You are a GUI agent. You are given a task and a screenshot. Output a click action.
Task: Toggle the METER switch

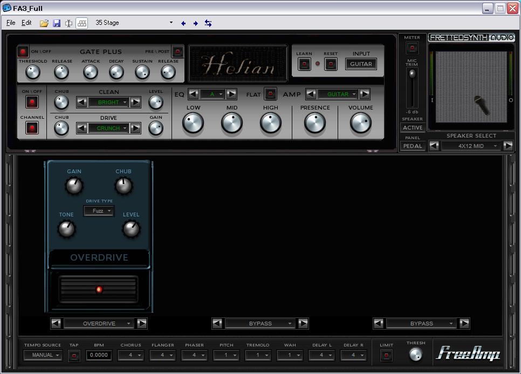pos(412,48)
